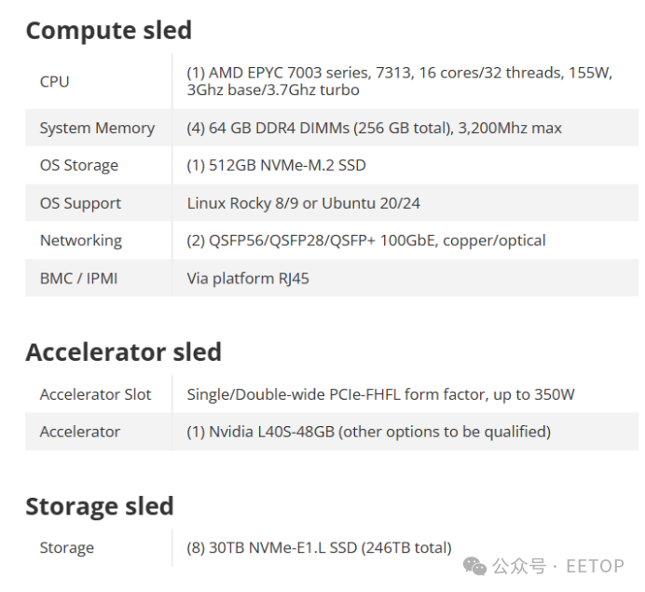Click the QSFP56/QSFP28/QSFP+ 100GbE value
Screen dimensions: 645x592
(366, 241)
